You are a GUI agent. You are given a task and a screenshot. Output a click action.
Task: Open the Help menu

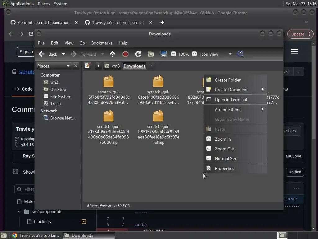coord(123,43)
